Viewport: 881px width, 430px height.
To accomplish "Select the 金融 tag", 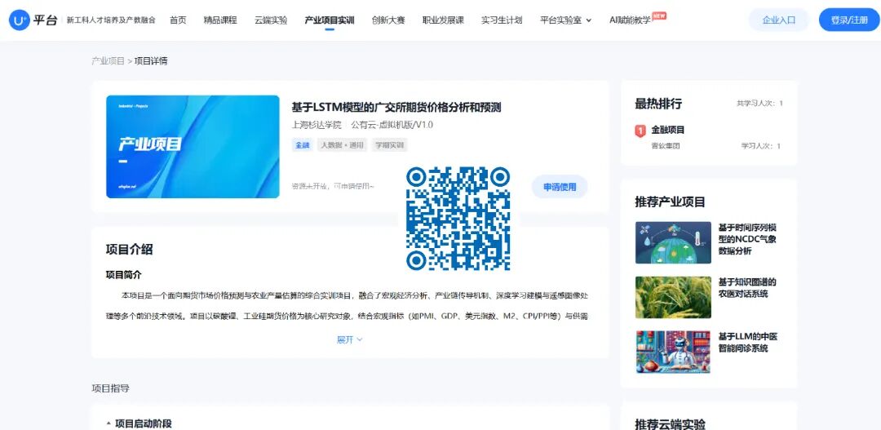I will (x=303, y=145).
